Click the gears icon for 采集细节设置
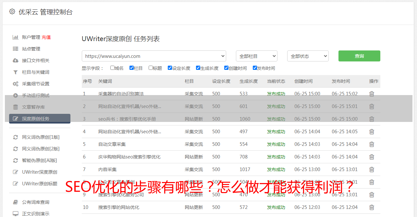Screen dimensions: 417x217 15,84
